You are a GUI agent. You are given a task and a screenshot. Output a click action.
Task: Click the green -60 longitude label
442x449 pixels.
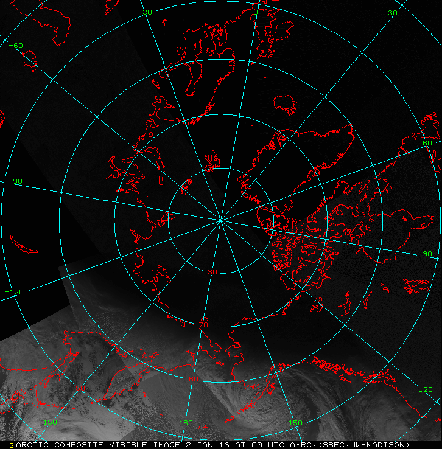[x=16, y=46]
